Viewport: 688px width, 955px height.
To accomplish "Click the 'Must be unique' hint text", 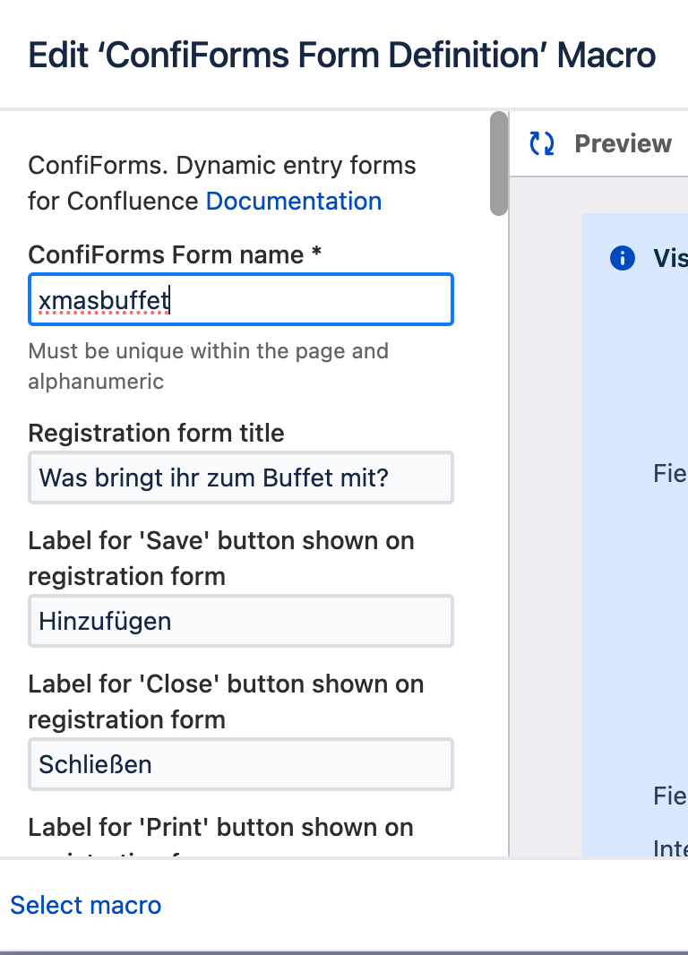I will click(208, 366).
